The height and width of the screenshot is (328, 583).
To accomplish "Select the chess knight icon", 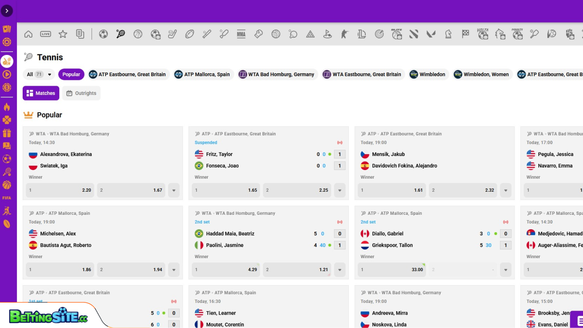I will (x=448, y=34).
